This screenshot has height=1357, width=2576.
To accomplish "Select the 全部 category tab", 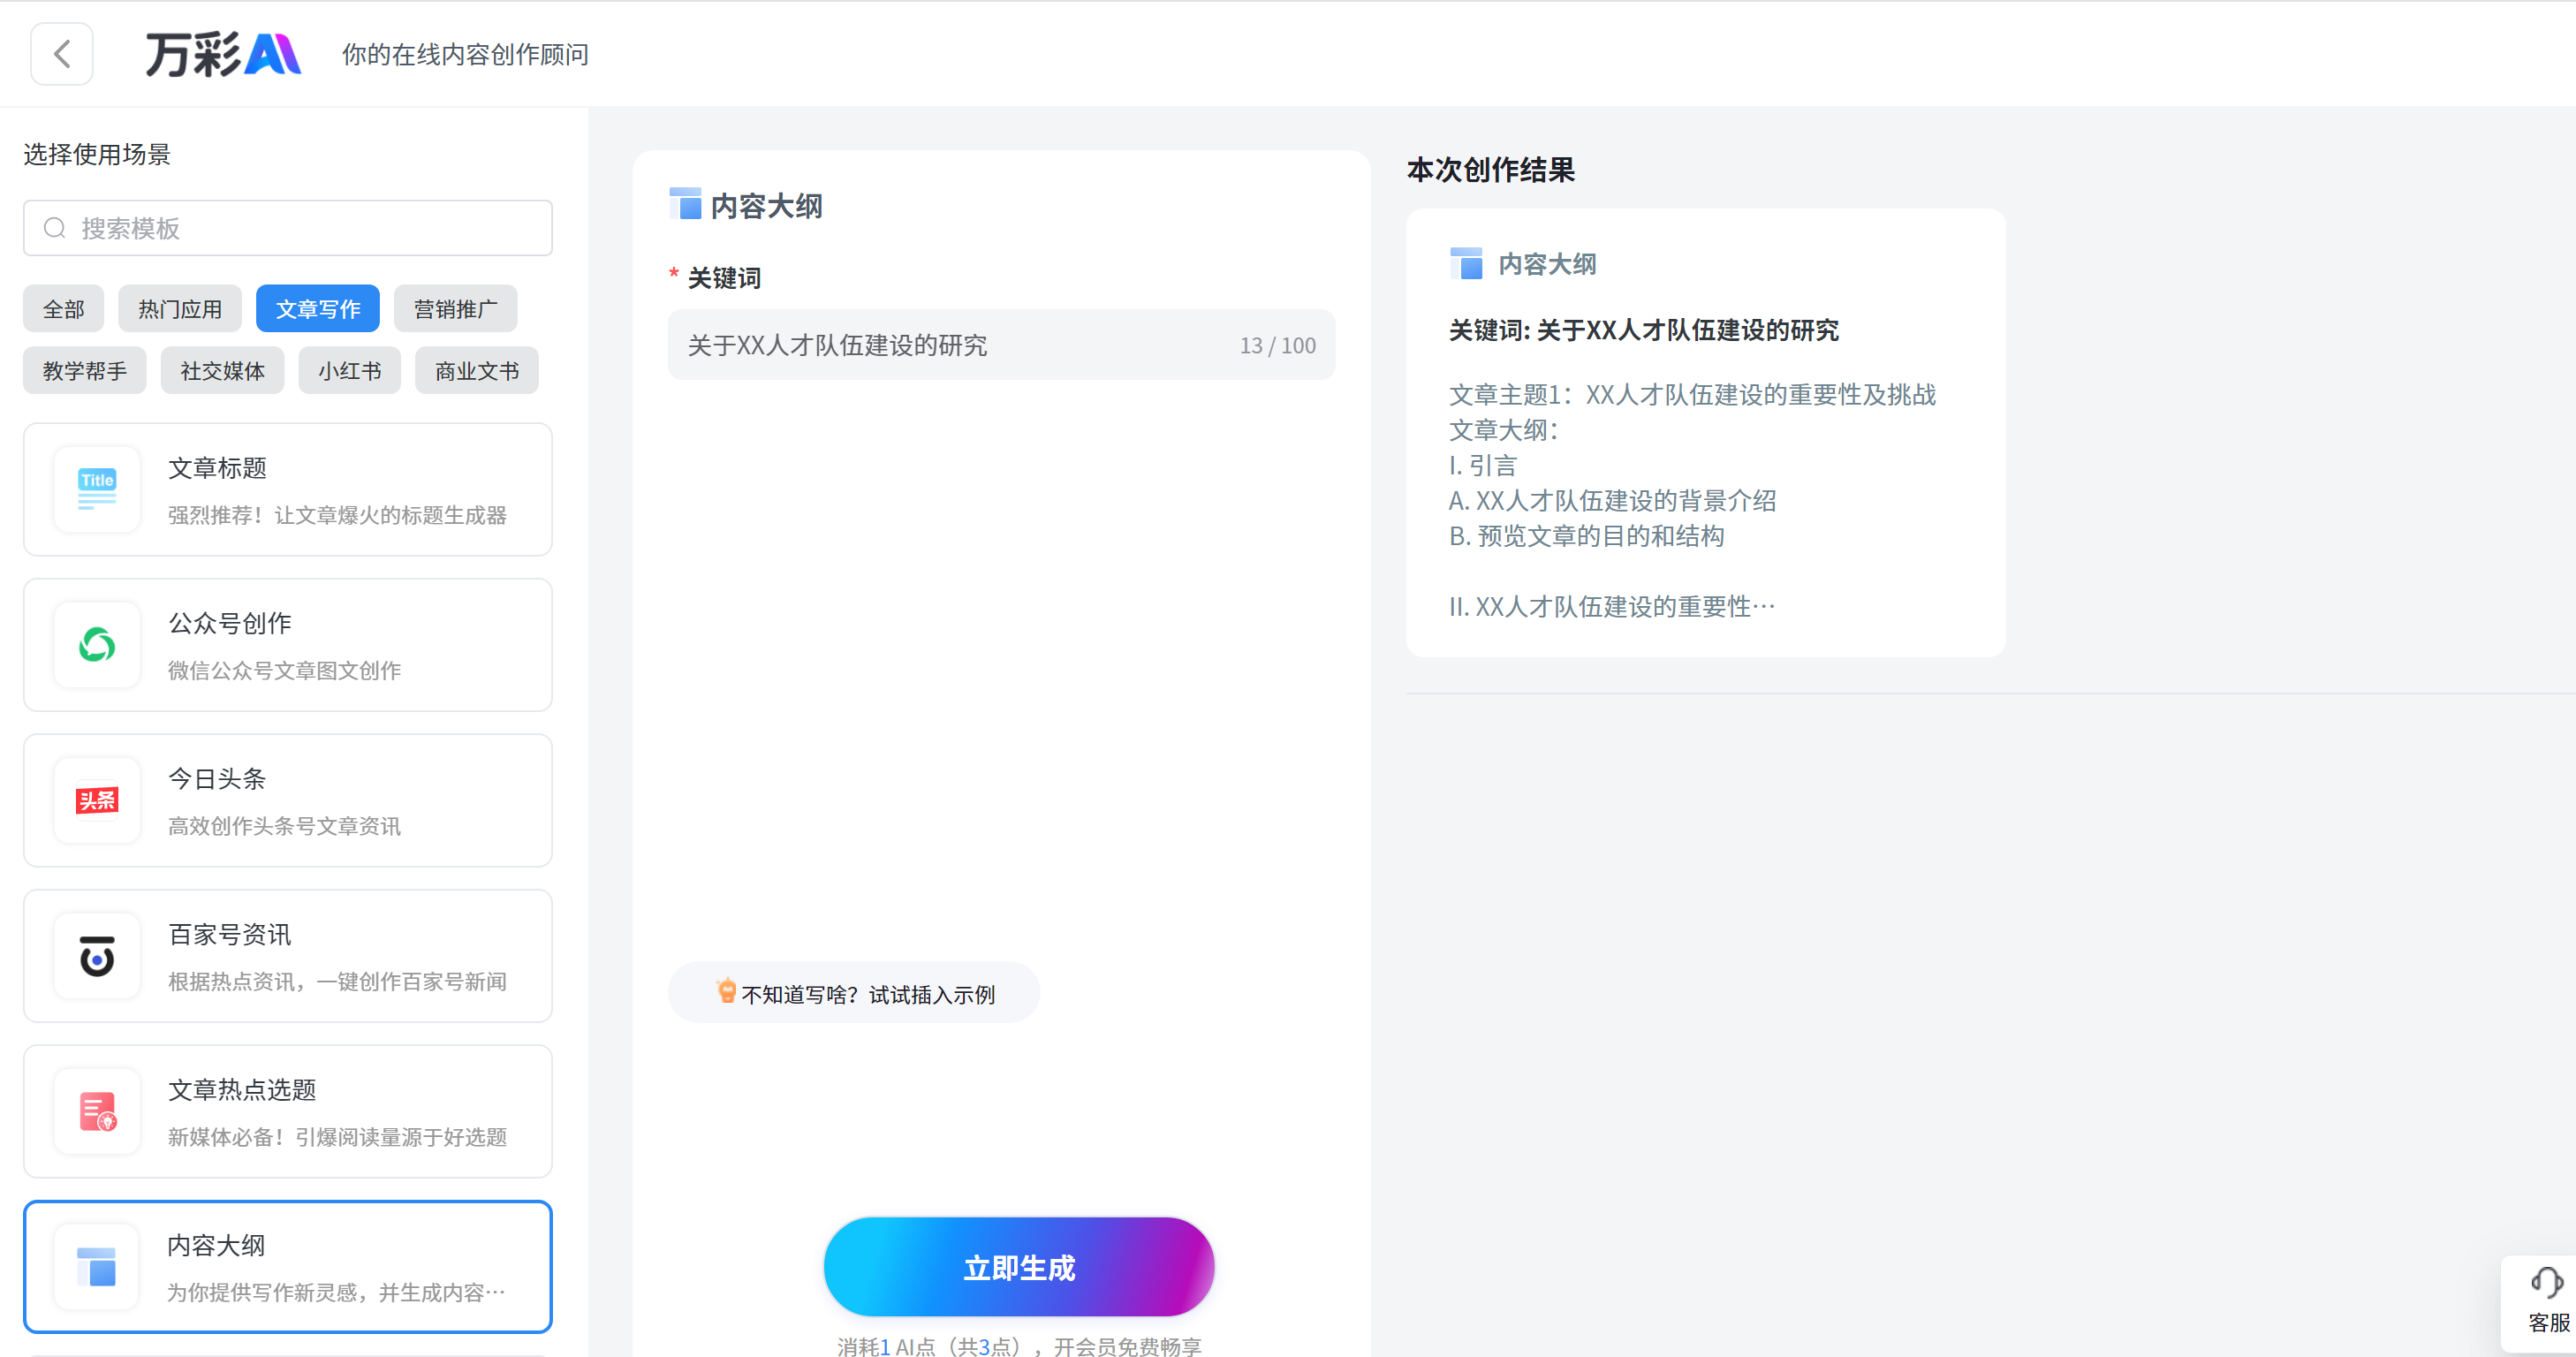I will pyautogui.click(x=63, y=309).
